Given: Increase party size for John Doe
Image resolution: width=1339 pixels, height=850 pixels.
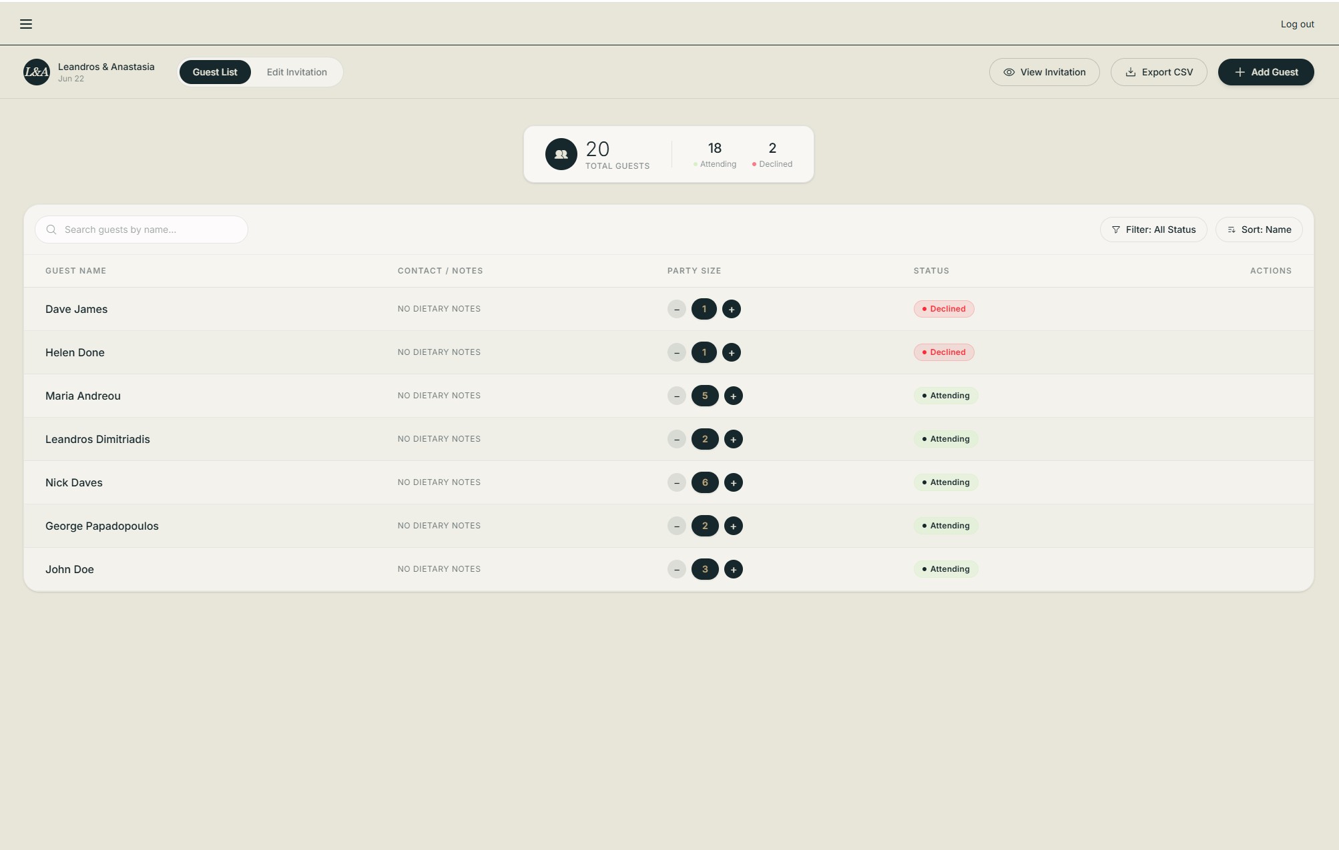Looking at the screenshot, I should [x=734, y=569].
